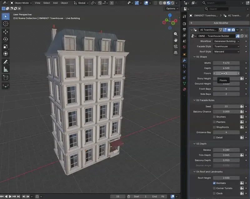
Task: Click the Recess value field
Action: coord(226,150)
